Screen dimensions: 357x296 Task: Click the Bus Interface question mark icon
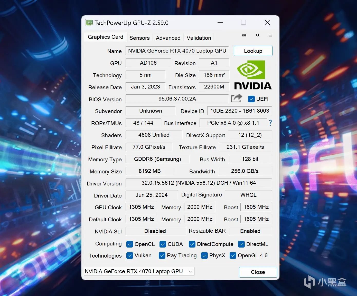270,123
